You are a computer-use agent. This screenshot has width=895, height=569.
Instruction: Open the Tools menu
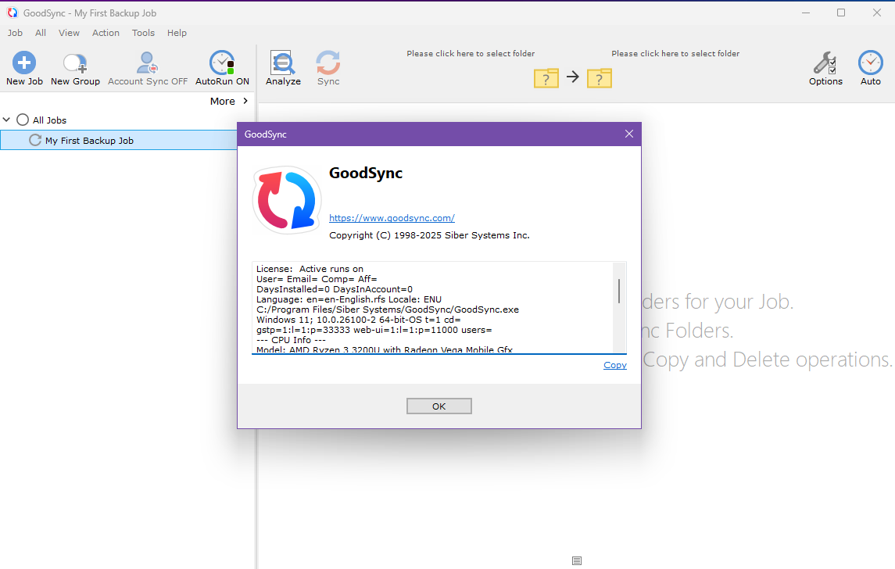tap(143, 33)
